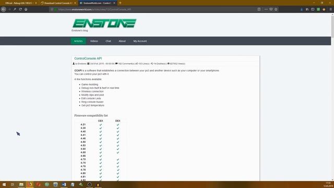334x188 pixels.
Task: Click the green padlock connection icon
Action: tap(55, 9)
